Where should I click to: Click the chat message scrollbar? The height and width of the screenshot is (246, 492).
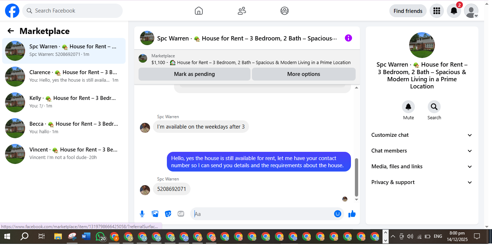click(356, 177)
